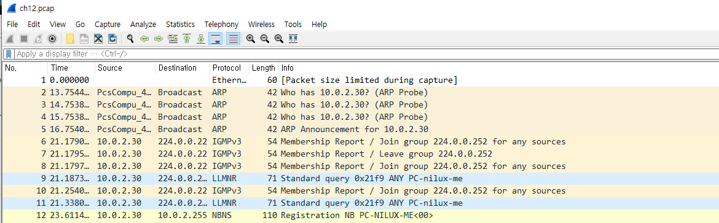Sort by the Length column header
Image resolution: width=719 pixels, height=223 pixels.
tap(264, 68)
